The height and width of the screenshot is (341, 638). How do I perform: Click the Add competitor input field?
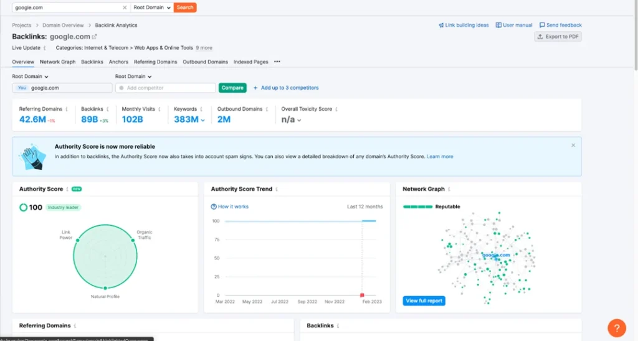tap(166, 88)
